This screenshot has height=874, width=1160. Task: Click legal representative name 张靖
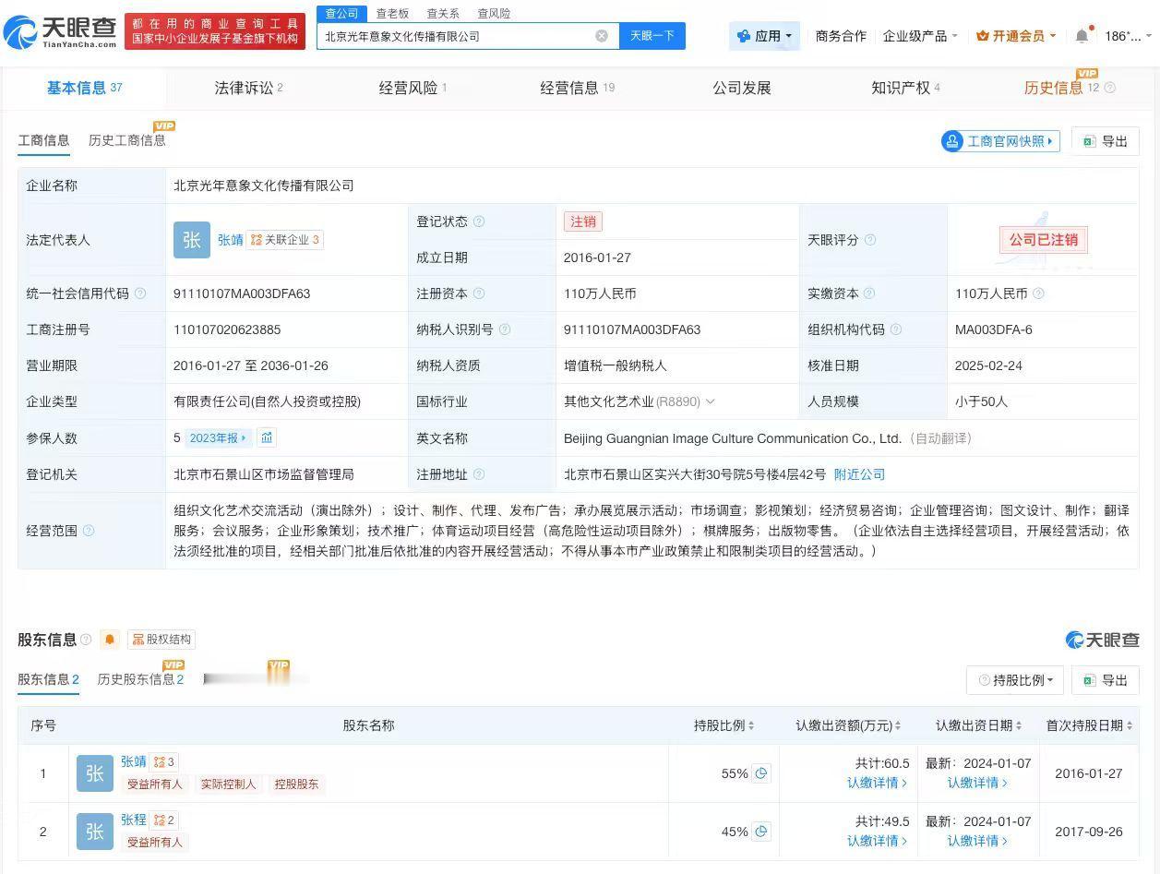pyautogui.click(x=231, y=240)
